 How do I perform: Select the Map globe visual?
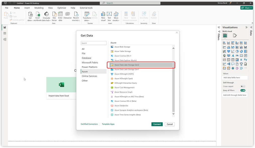(x=224, y=56)
